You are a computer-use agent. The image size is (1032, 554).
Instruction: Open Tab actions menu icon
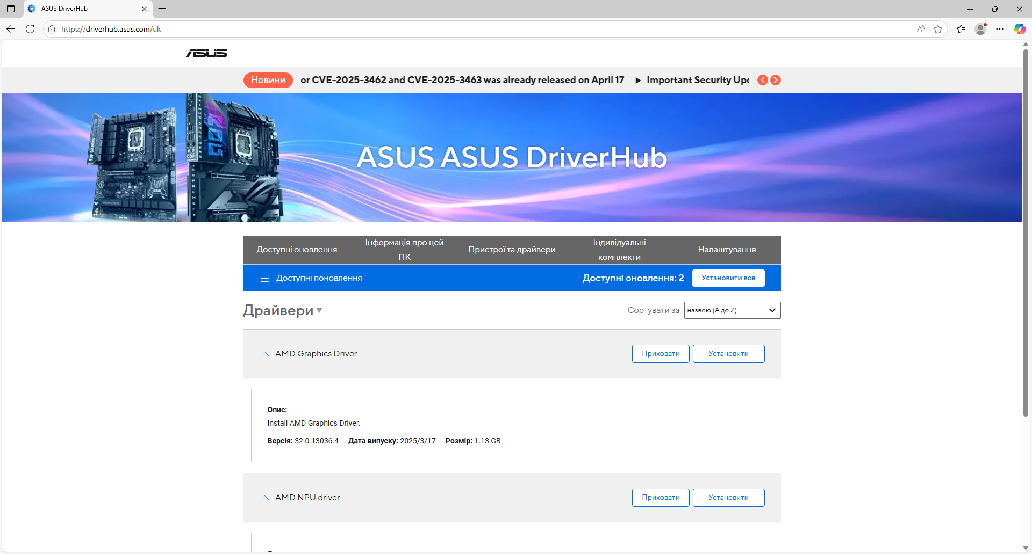pos(11,9)
